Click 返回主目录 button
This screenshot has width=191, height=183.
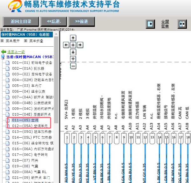point(21,22)
